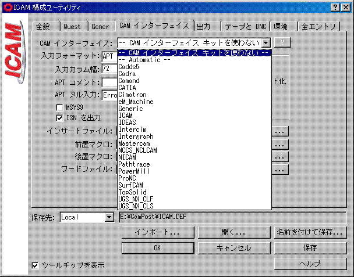The image size is (354, 277).
Task: Pick the ICAM list entry
Action: click(194, 116)
